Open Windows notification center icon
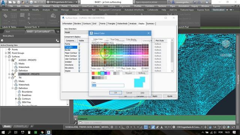The width and height of the screenshot is (240, 135). tap(234, 132)
